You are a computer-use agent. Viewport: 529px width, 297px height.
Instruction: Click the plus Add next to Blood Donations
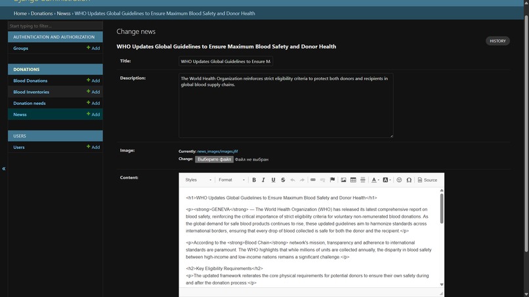[93, 81]
